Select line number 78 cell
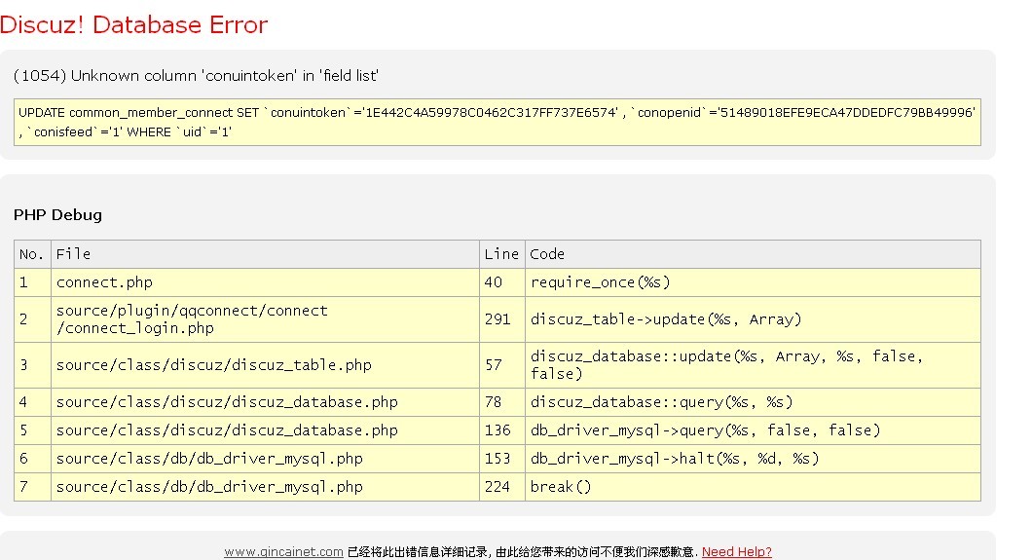Viewport: 1032px width, 560px height. (502, 402)
